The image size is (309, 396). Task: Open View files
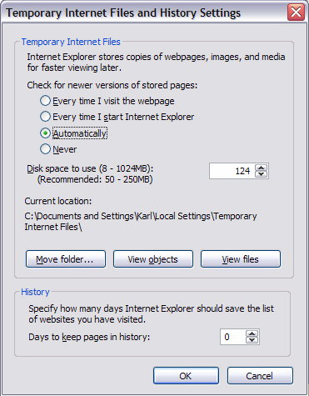pos(241,259)
